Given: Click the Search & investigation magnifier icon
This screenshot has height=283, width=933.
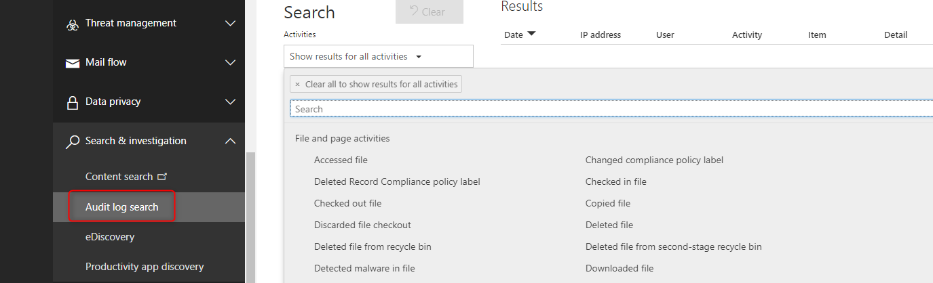Looking at the screenshot, I should click(x=72, y=141).
